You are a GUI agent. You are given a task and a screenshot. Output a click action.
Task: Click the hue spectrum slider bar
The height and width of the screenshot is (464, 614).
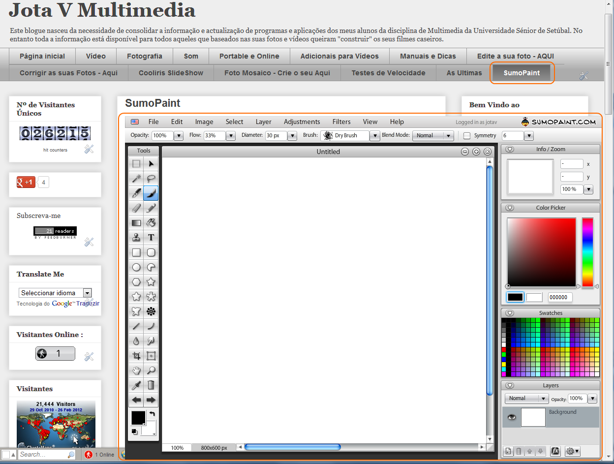(x=588, y=252)
